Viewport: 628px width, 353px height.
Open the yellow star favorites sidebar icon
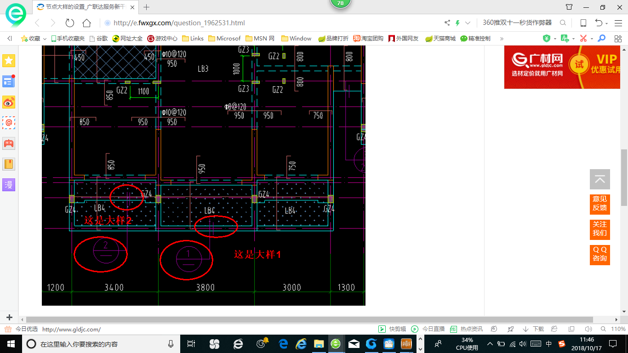[9, 60]
